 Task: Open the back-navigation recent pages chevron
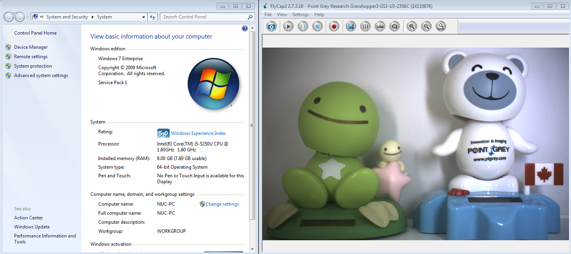click(28, 17)
